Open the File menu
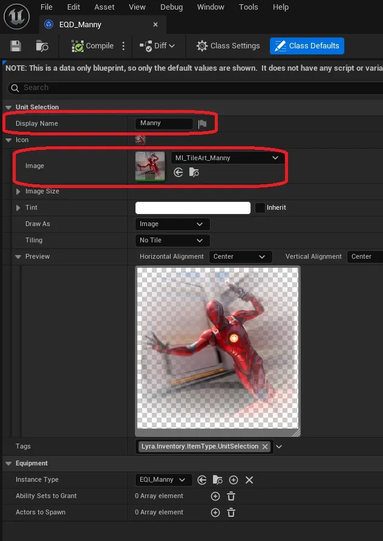 coord(46,7)
